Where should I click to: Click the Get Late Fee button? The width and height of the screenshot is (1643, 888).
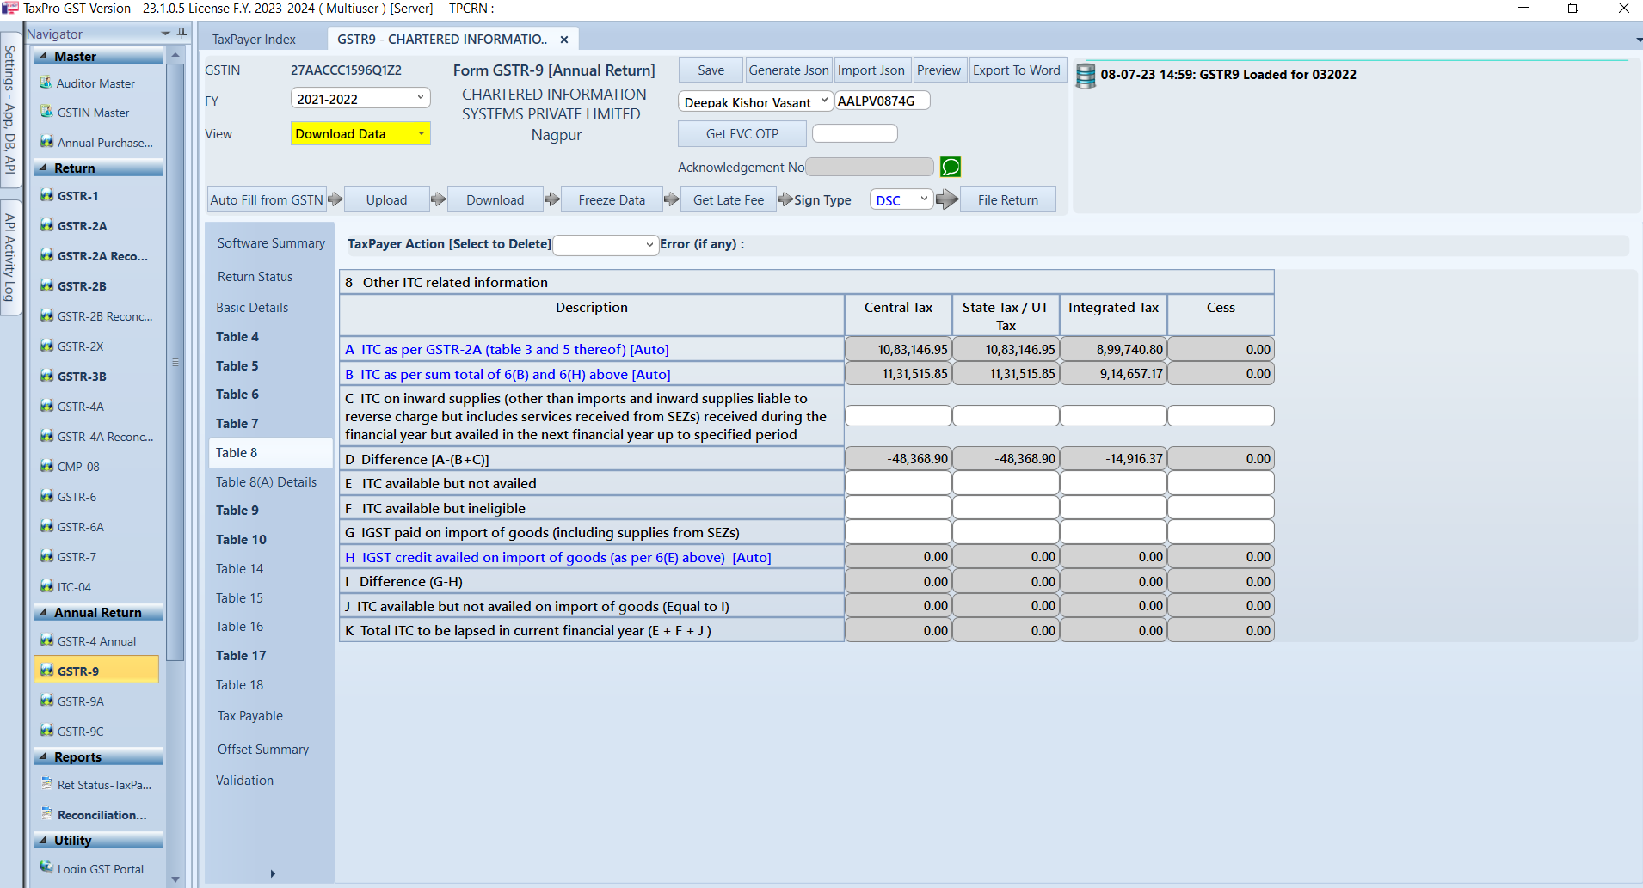(x=729, y=199)
